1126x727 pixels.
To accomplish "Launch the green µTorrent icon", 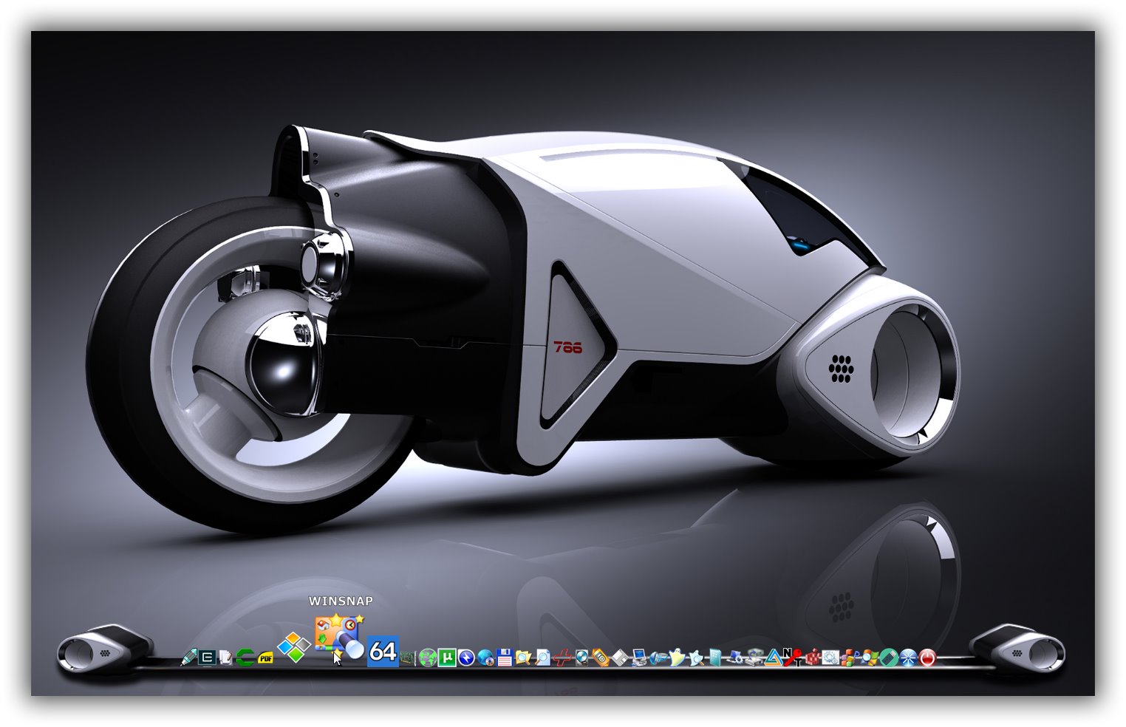I will 447,658.
